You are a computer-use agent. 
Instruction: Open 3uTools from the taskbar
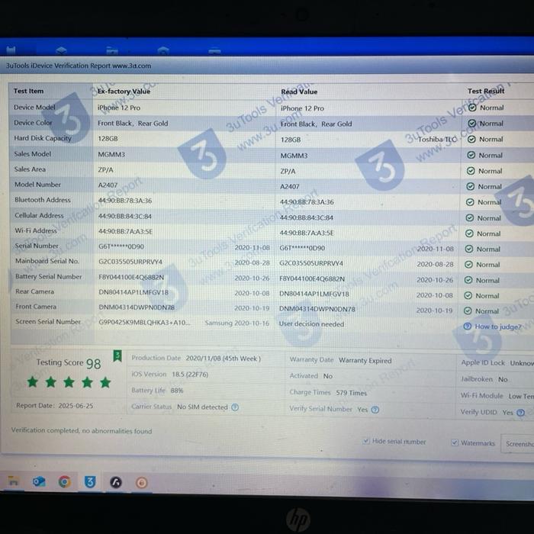tap(90, 481)
